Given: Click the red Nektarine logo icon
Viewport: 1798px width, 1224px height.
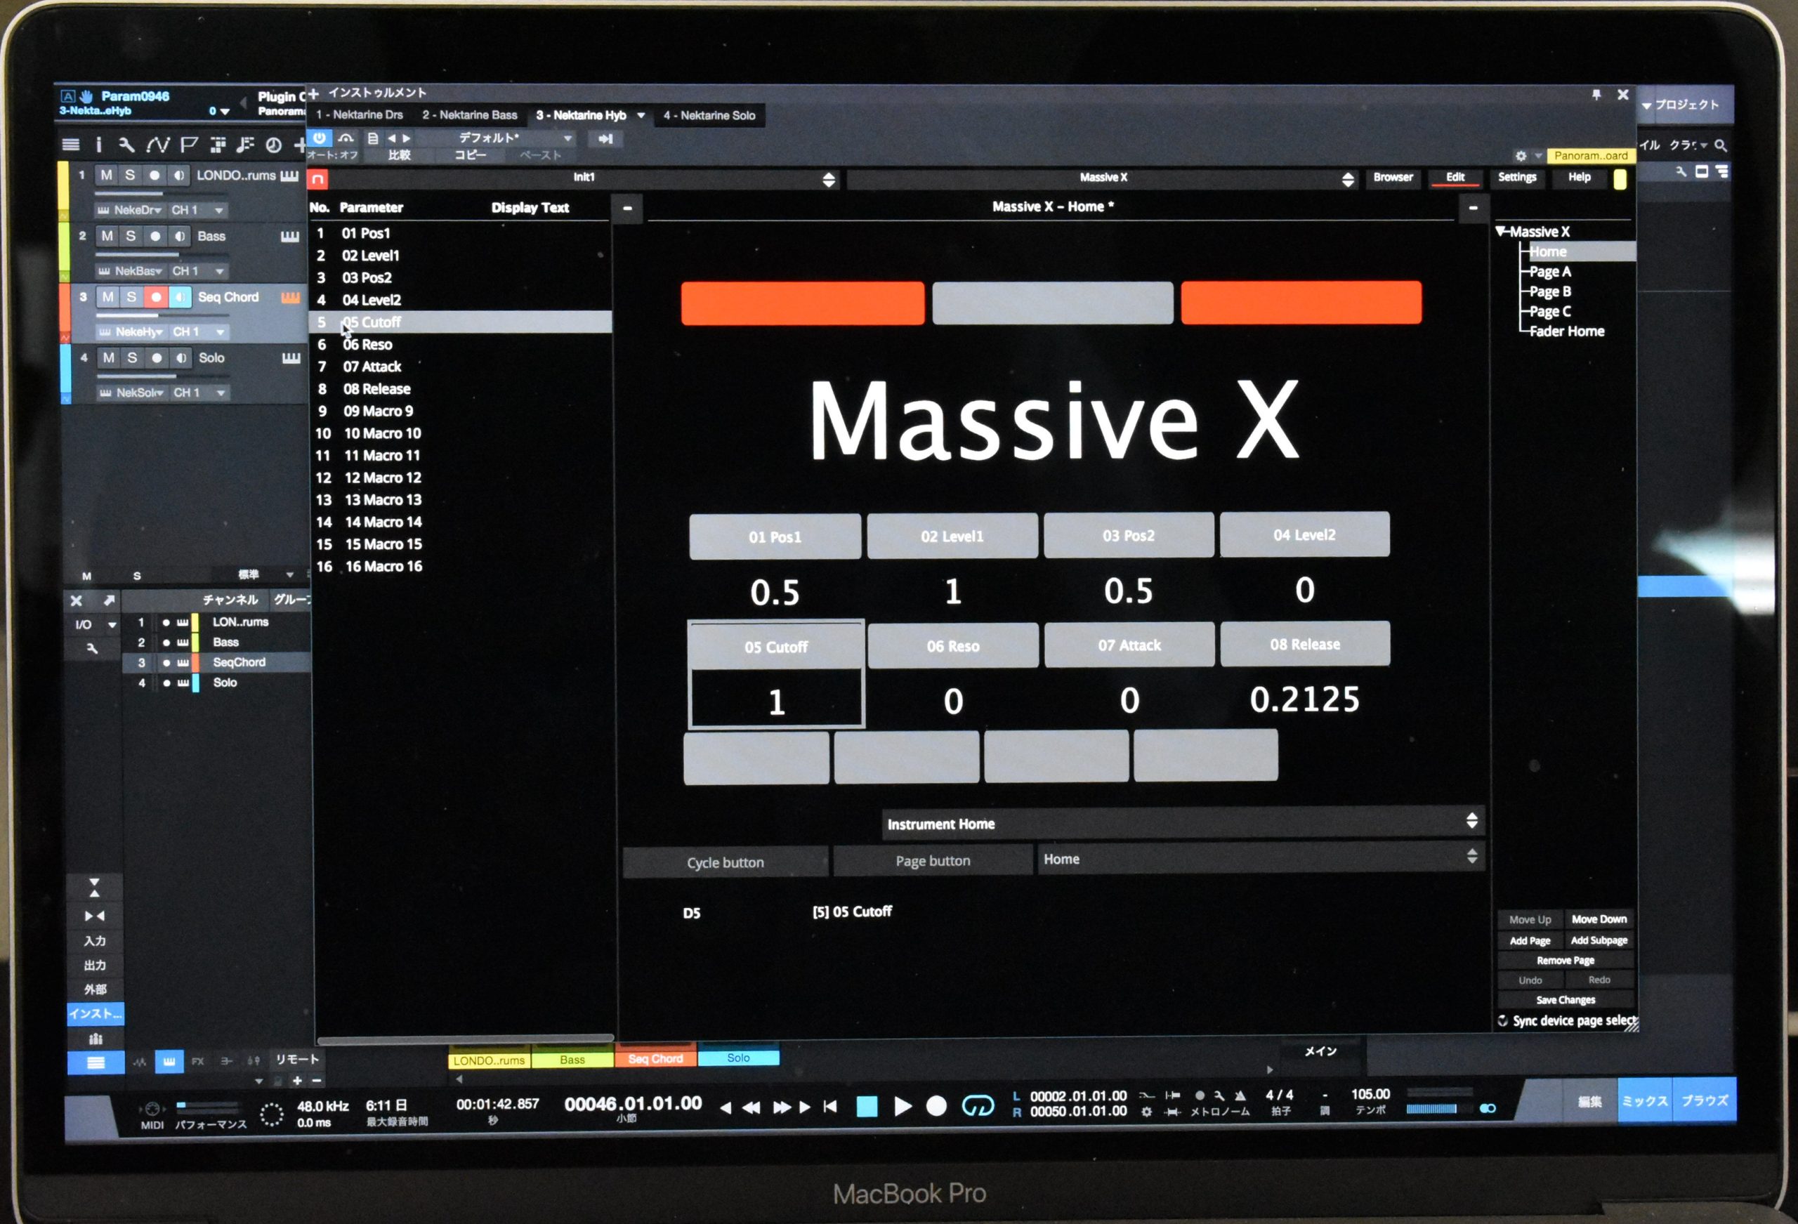Looking at the screenshot, I should (x=317, y=180).
